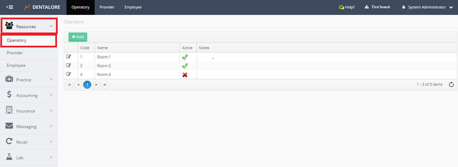Click the edit icon for Room-2
The width and height of the screenshot is (458, 167).
pos(69,65)
